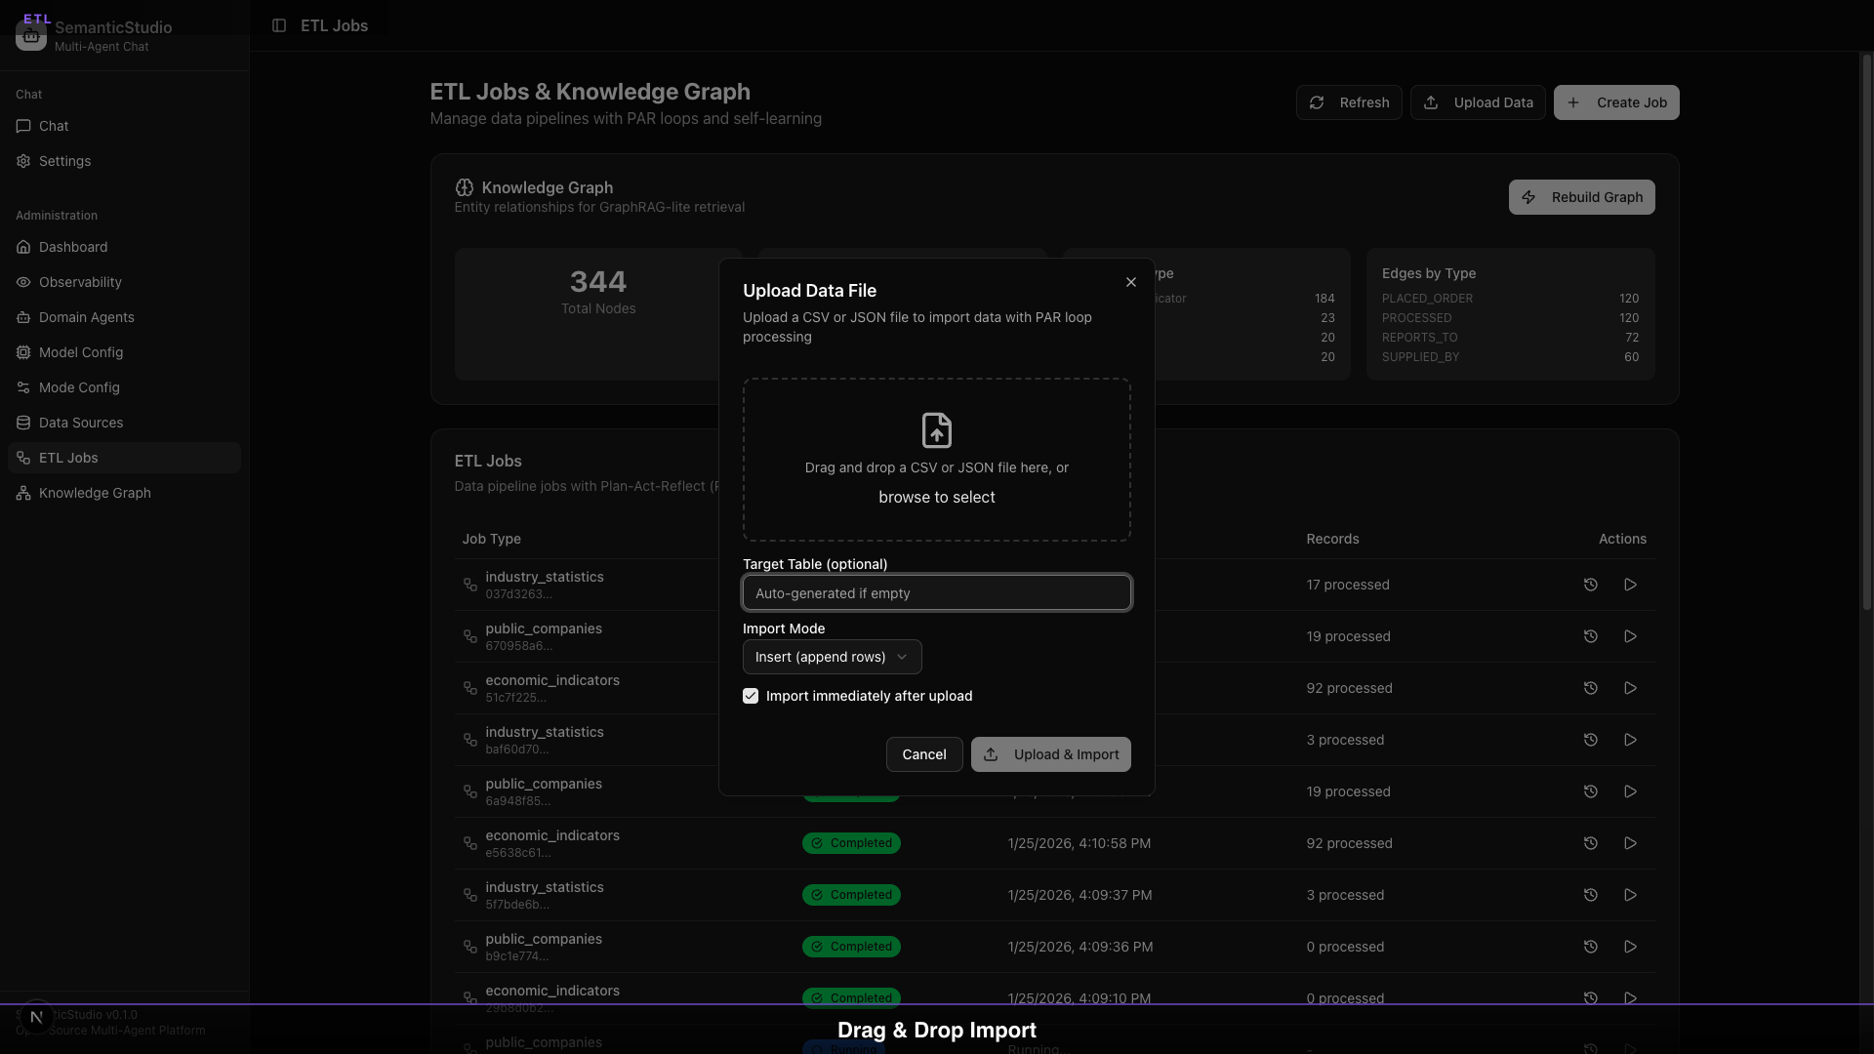Click the rerun history icon for economic_indicators job
The image size is (1874, 1054).
click(x=1590, y=687)
